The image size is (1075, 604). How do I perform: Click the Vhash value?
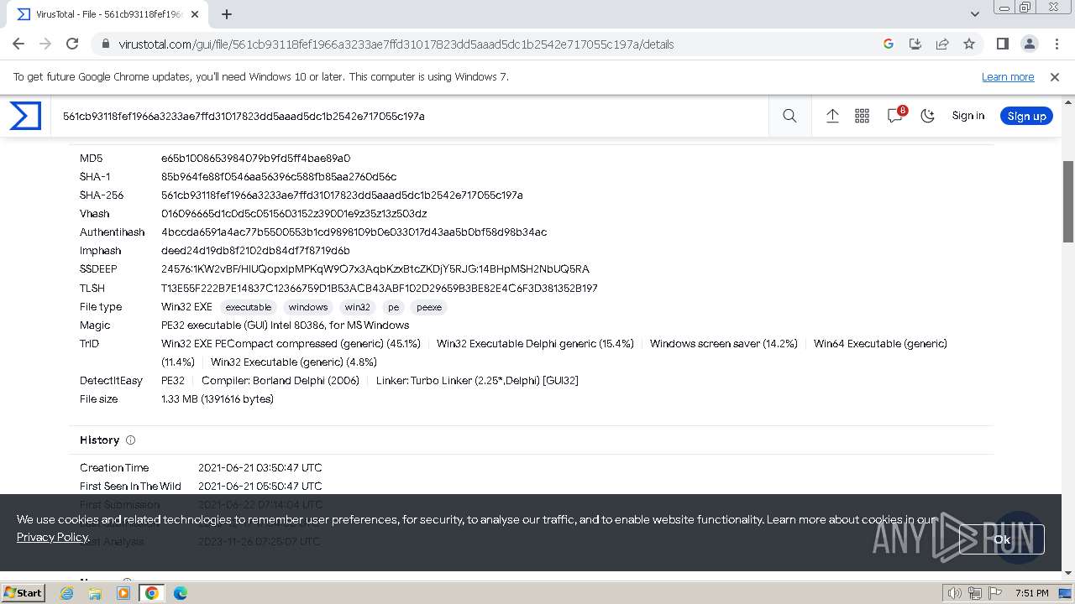pyautogui.click(x=294, y=213)
